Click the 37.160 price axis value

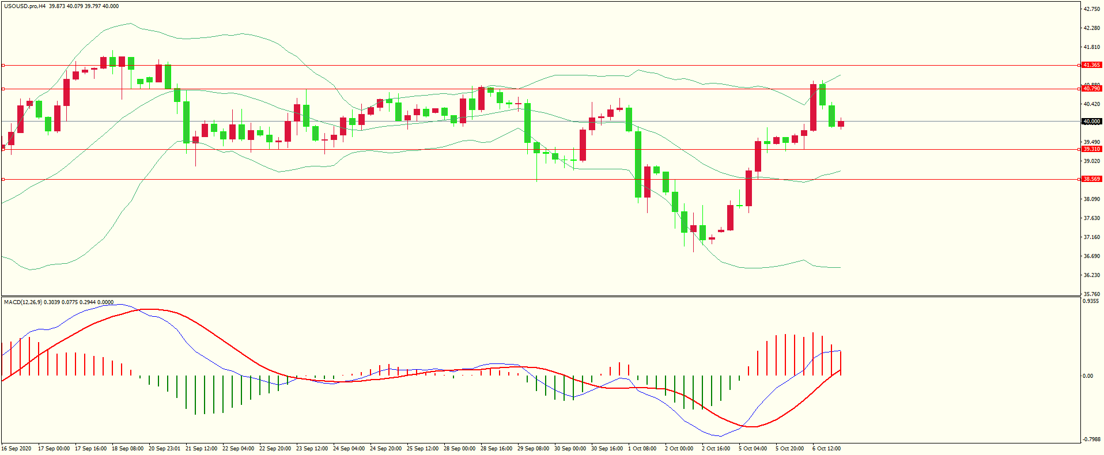click(x=1092, y=237)
